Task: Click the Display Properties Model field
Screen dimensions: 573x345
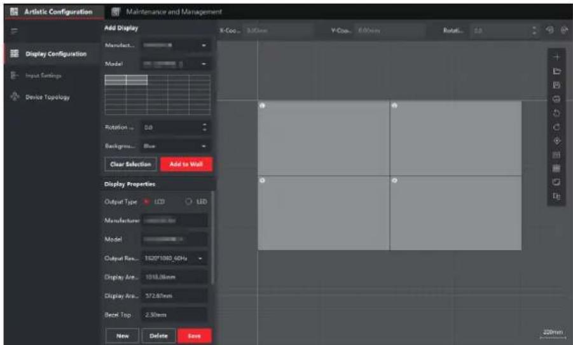Action: pos(175,239)
